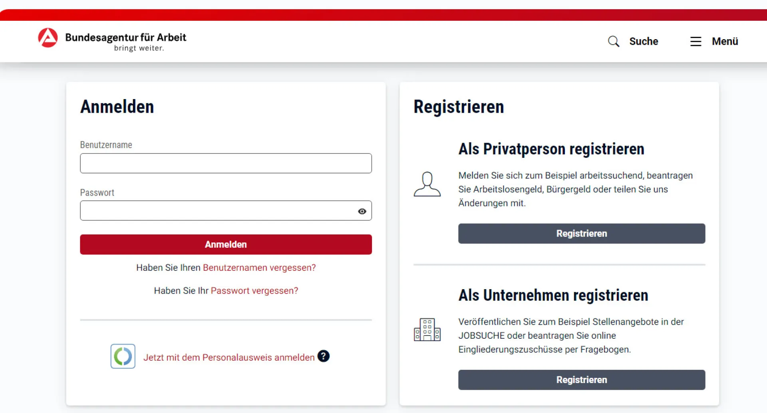Open the Passwort vergessen link
The height and width of the screenshot is (413, 767).
(x=254, y=290)
